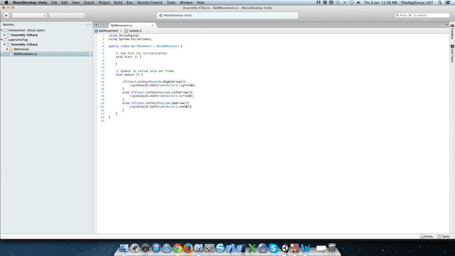Open the Update () member breadcrumb selector

pyautogui.click(x=133, y=31)
